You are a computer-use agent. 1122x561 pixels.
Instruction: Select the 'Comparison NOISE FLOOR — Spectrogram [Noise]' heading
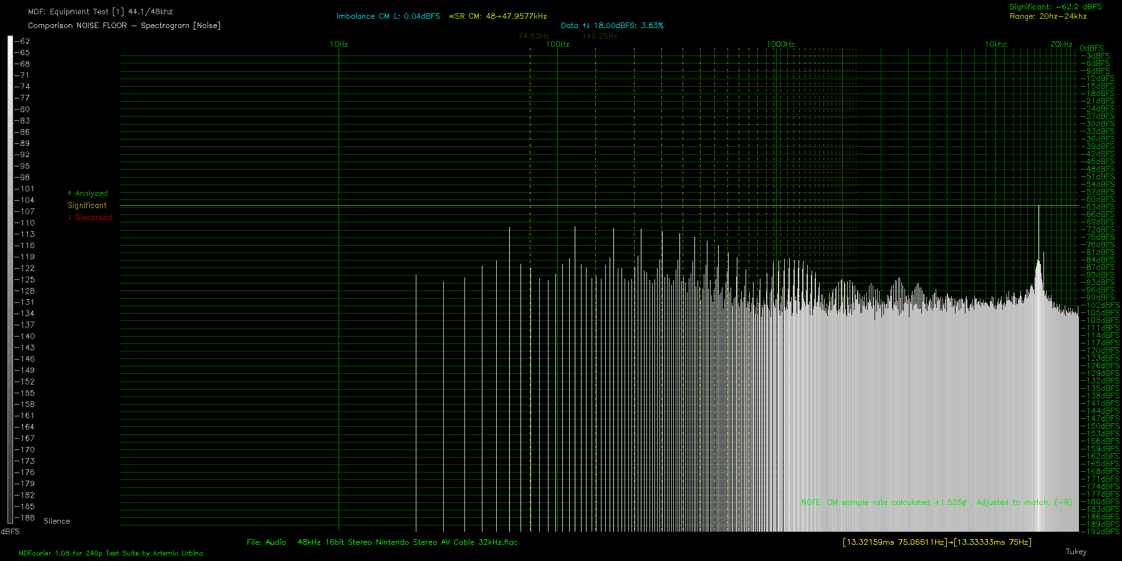124,26
